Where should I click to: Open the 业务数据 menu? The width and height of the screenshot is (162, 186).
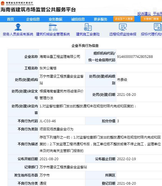(x=56, y=19)
